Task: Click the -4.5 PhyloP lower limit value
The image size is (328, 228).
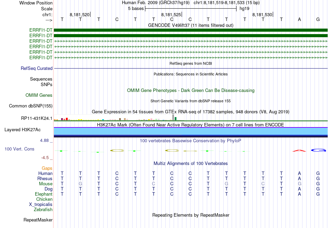Action: 45,157
